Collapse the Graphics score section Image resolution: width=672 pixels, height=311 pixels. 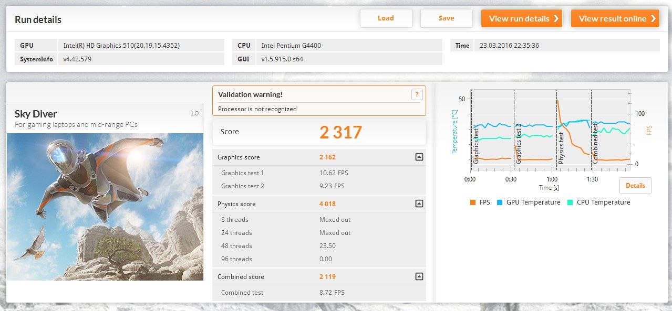coord(419,157)
